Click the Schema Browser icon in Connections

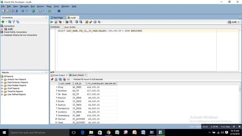(x=18, y=22)
